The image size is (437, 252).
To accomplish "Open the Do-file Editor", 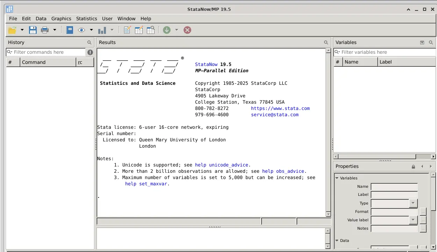I will [x=127, y=30].
